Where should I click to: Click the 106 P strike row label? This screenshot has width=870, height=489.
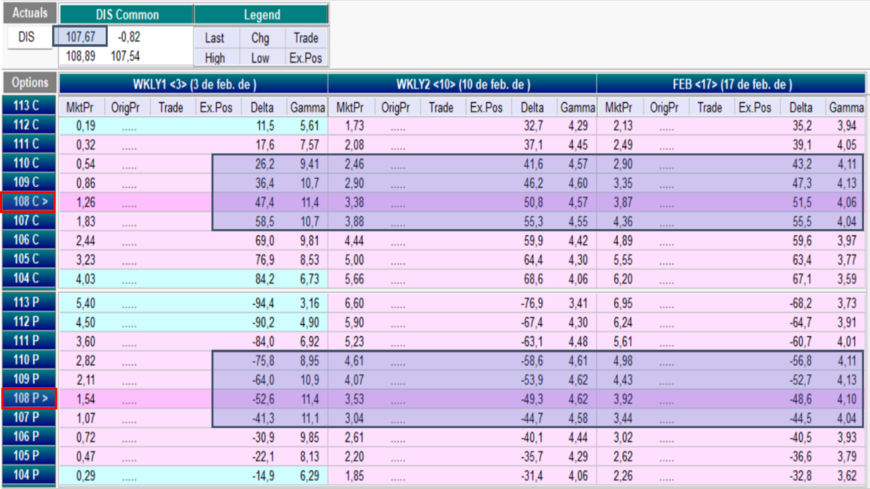(x=29, y=437)
